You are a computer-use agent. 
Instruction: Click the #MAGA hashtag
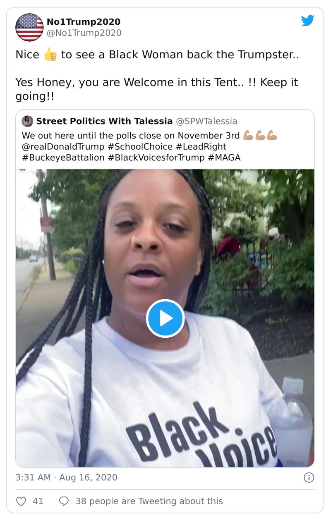tap(228, 157)
